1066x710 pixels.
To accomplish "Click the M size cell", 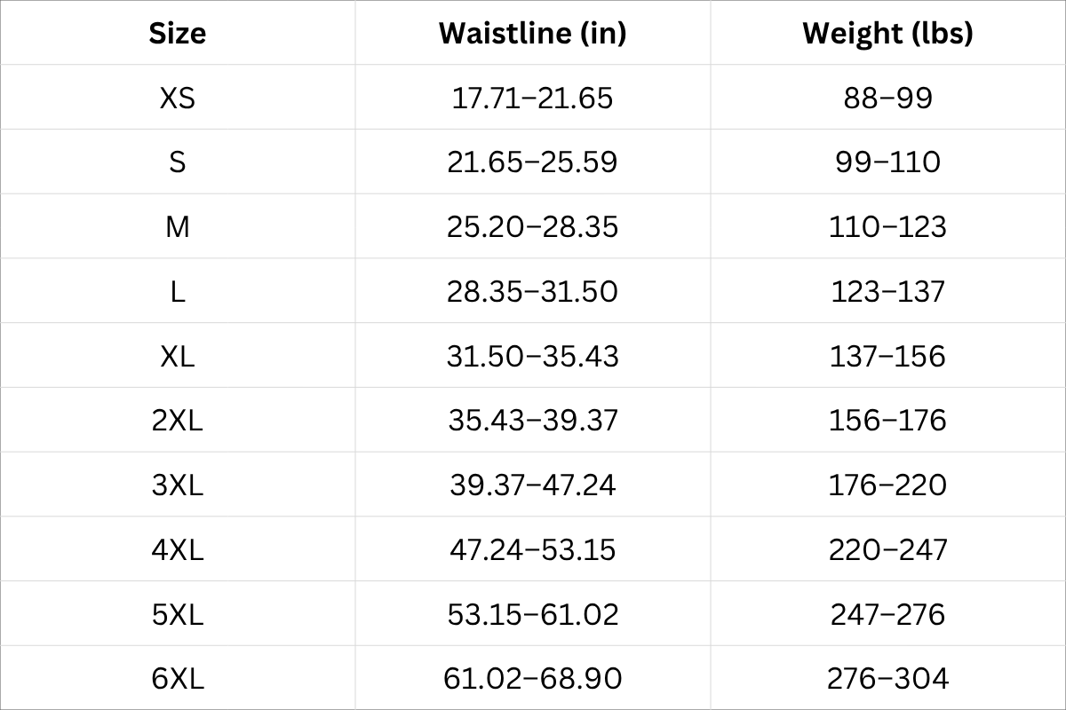I will click(x=178, y=227).
